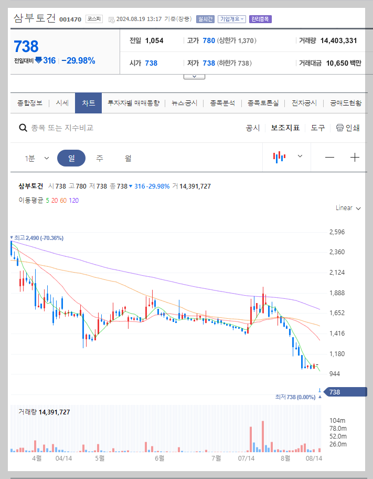Zoom out of the chart with − icon
This screenshot has width=373, height=479.
point(329,157)
